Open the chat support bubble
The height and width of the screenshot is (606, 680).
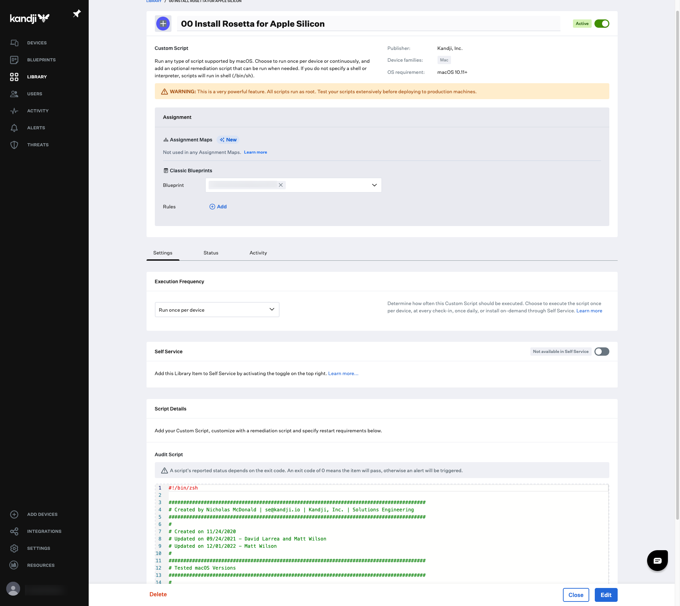click(x=657, y=561)
